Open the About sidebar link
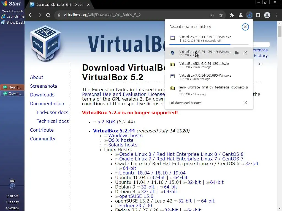282x211 pixels. point(37,77)
